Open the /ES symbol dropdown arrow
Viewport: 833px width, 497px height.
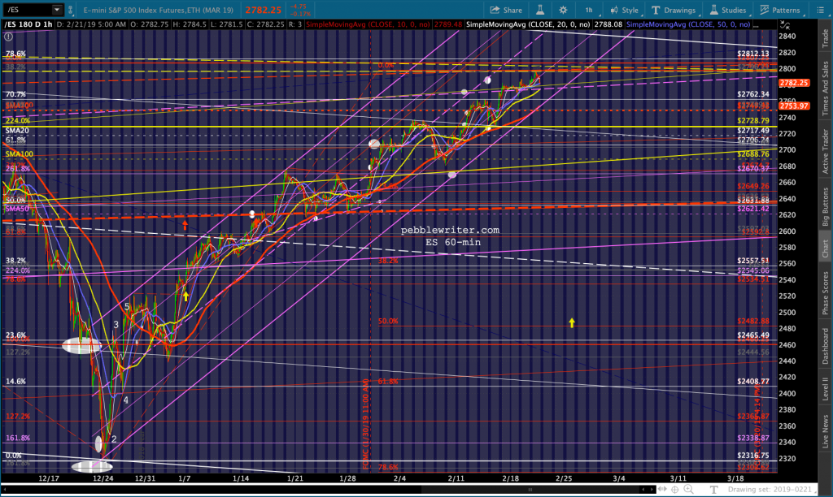[57, 10]
